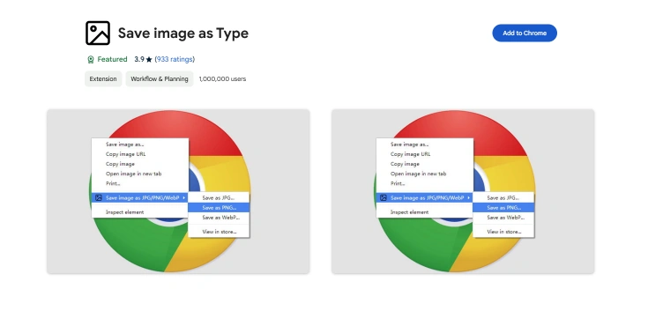The image size is (648, 326).
Task: Click the Save image as Type extension icon
Action: click(x=98, y=33)
